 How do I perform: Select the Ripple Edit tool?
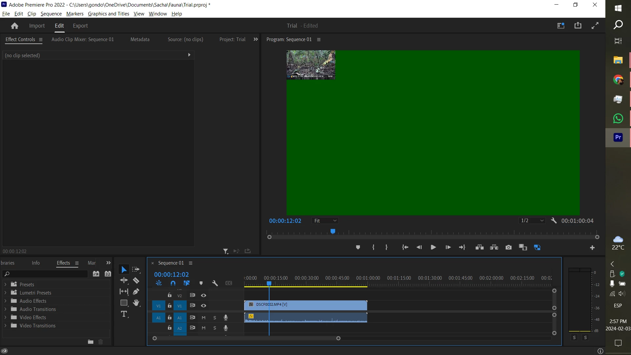point(124,280)
